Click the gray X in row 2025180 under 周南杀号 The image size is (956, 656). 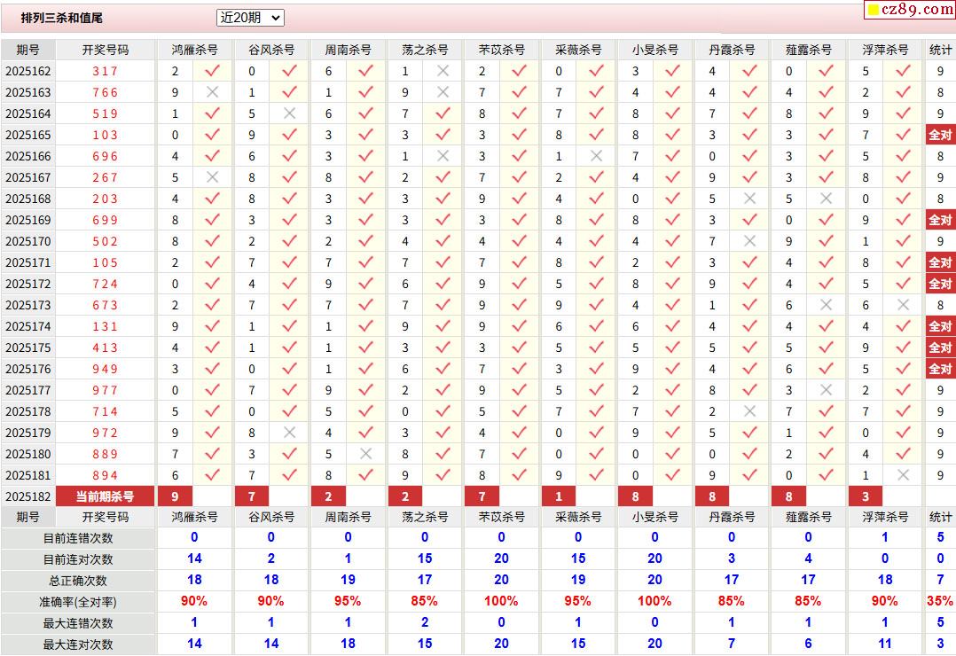[x=365, y=454]
